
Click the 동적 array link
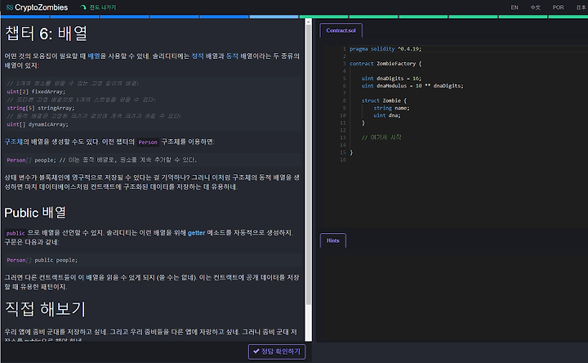click(232, 56)
